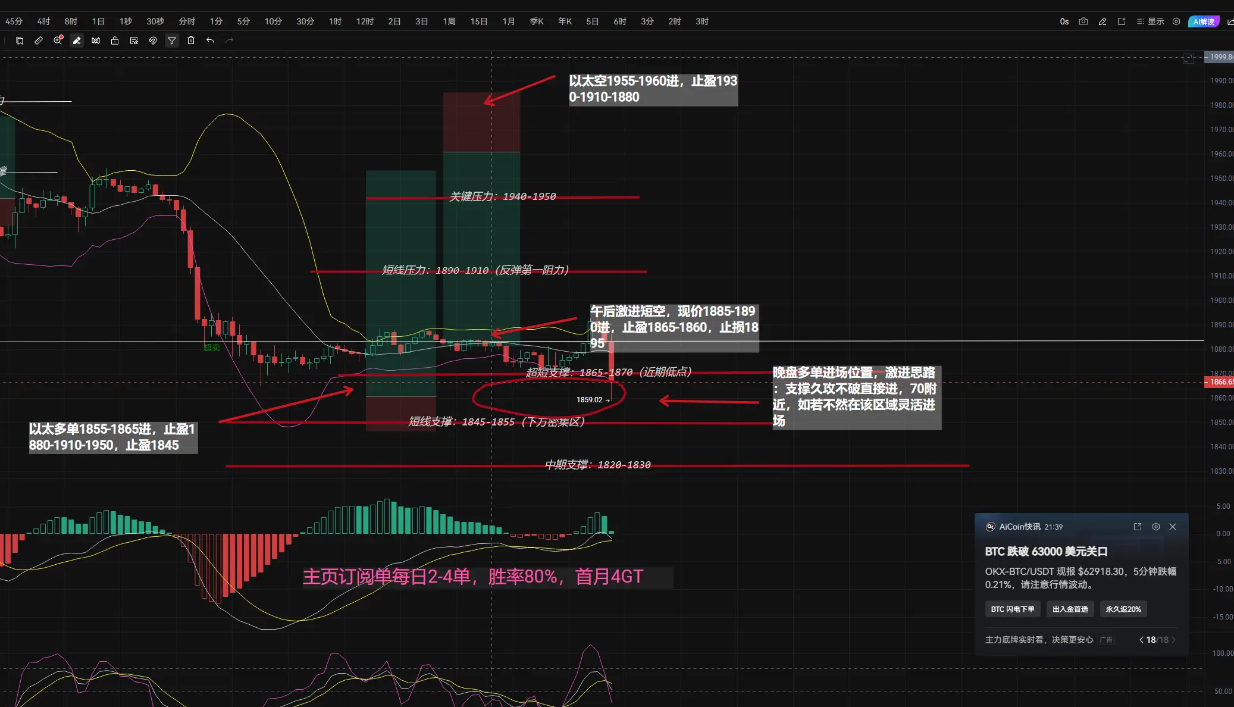Open the 主力底牌实时看 ad link

(1039, 640)
